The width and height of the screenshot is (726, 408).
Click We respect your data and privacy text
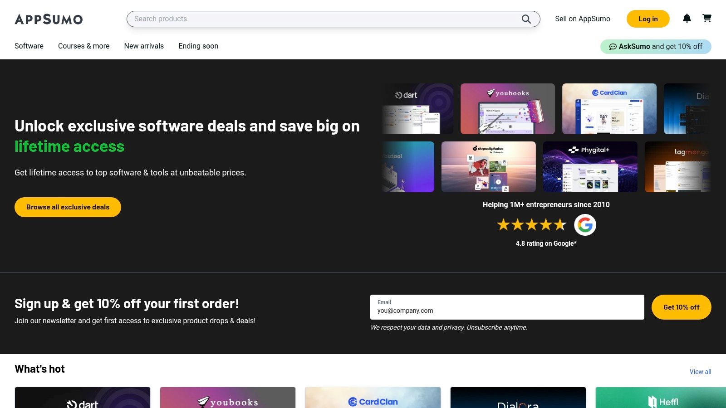click(449, 327)
